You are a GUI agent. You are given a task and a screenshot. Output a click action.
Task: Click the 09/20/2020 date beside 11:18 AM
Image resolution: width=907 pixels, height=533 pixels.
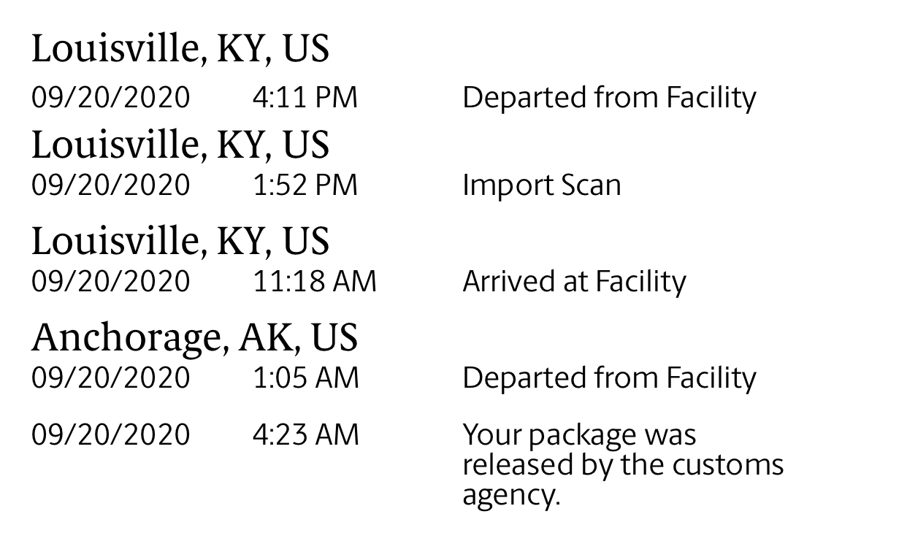click(110, 282)
